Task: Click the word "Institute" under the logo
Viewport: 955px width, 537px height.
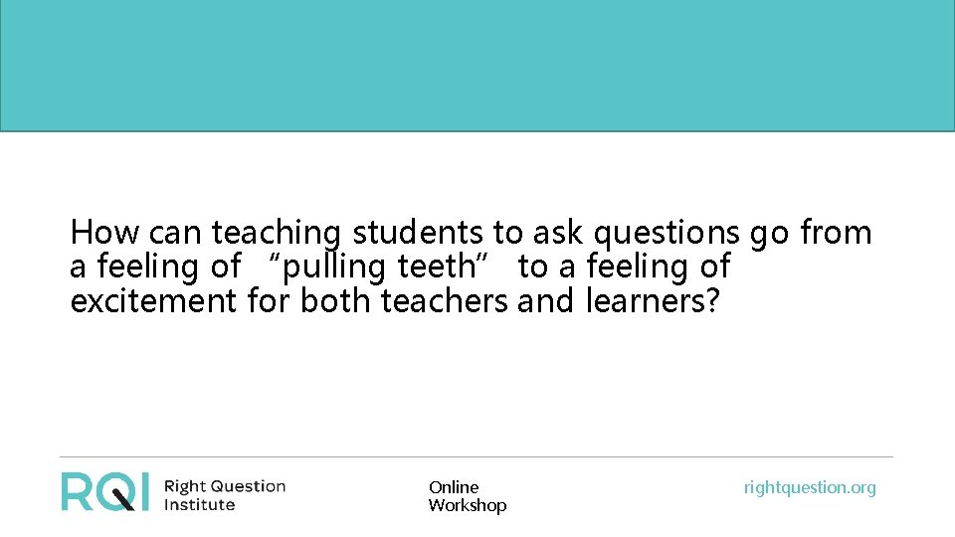Action: tap(199, 504)
